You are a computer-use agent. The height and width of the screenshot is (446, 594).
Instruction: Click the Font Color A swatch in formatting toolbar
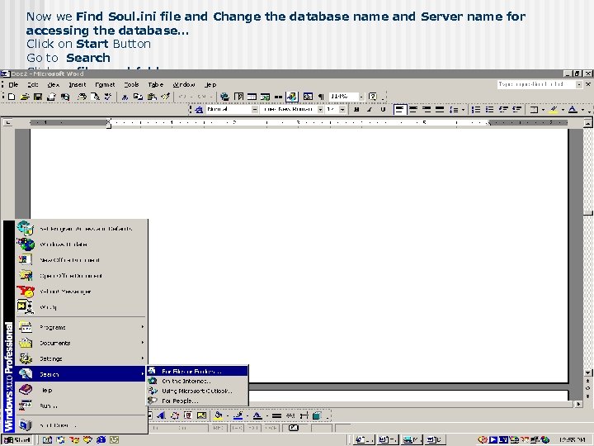573,110
